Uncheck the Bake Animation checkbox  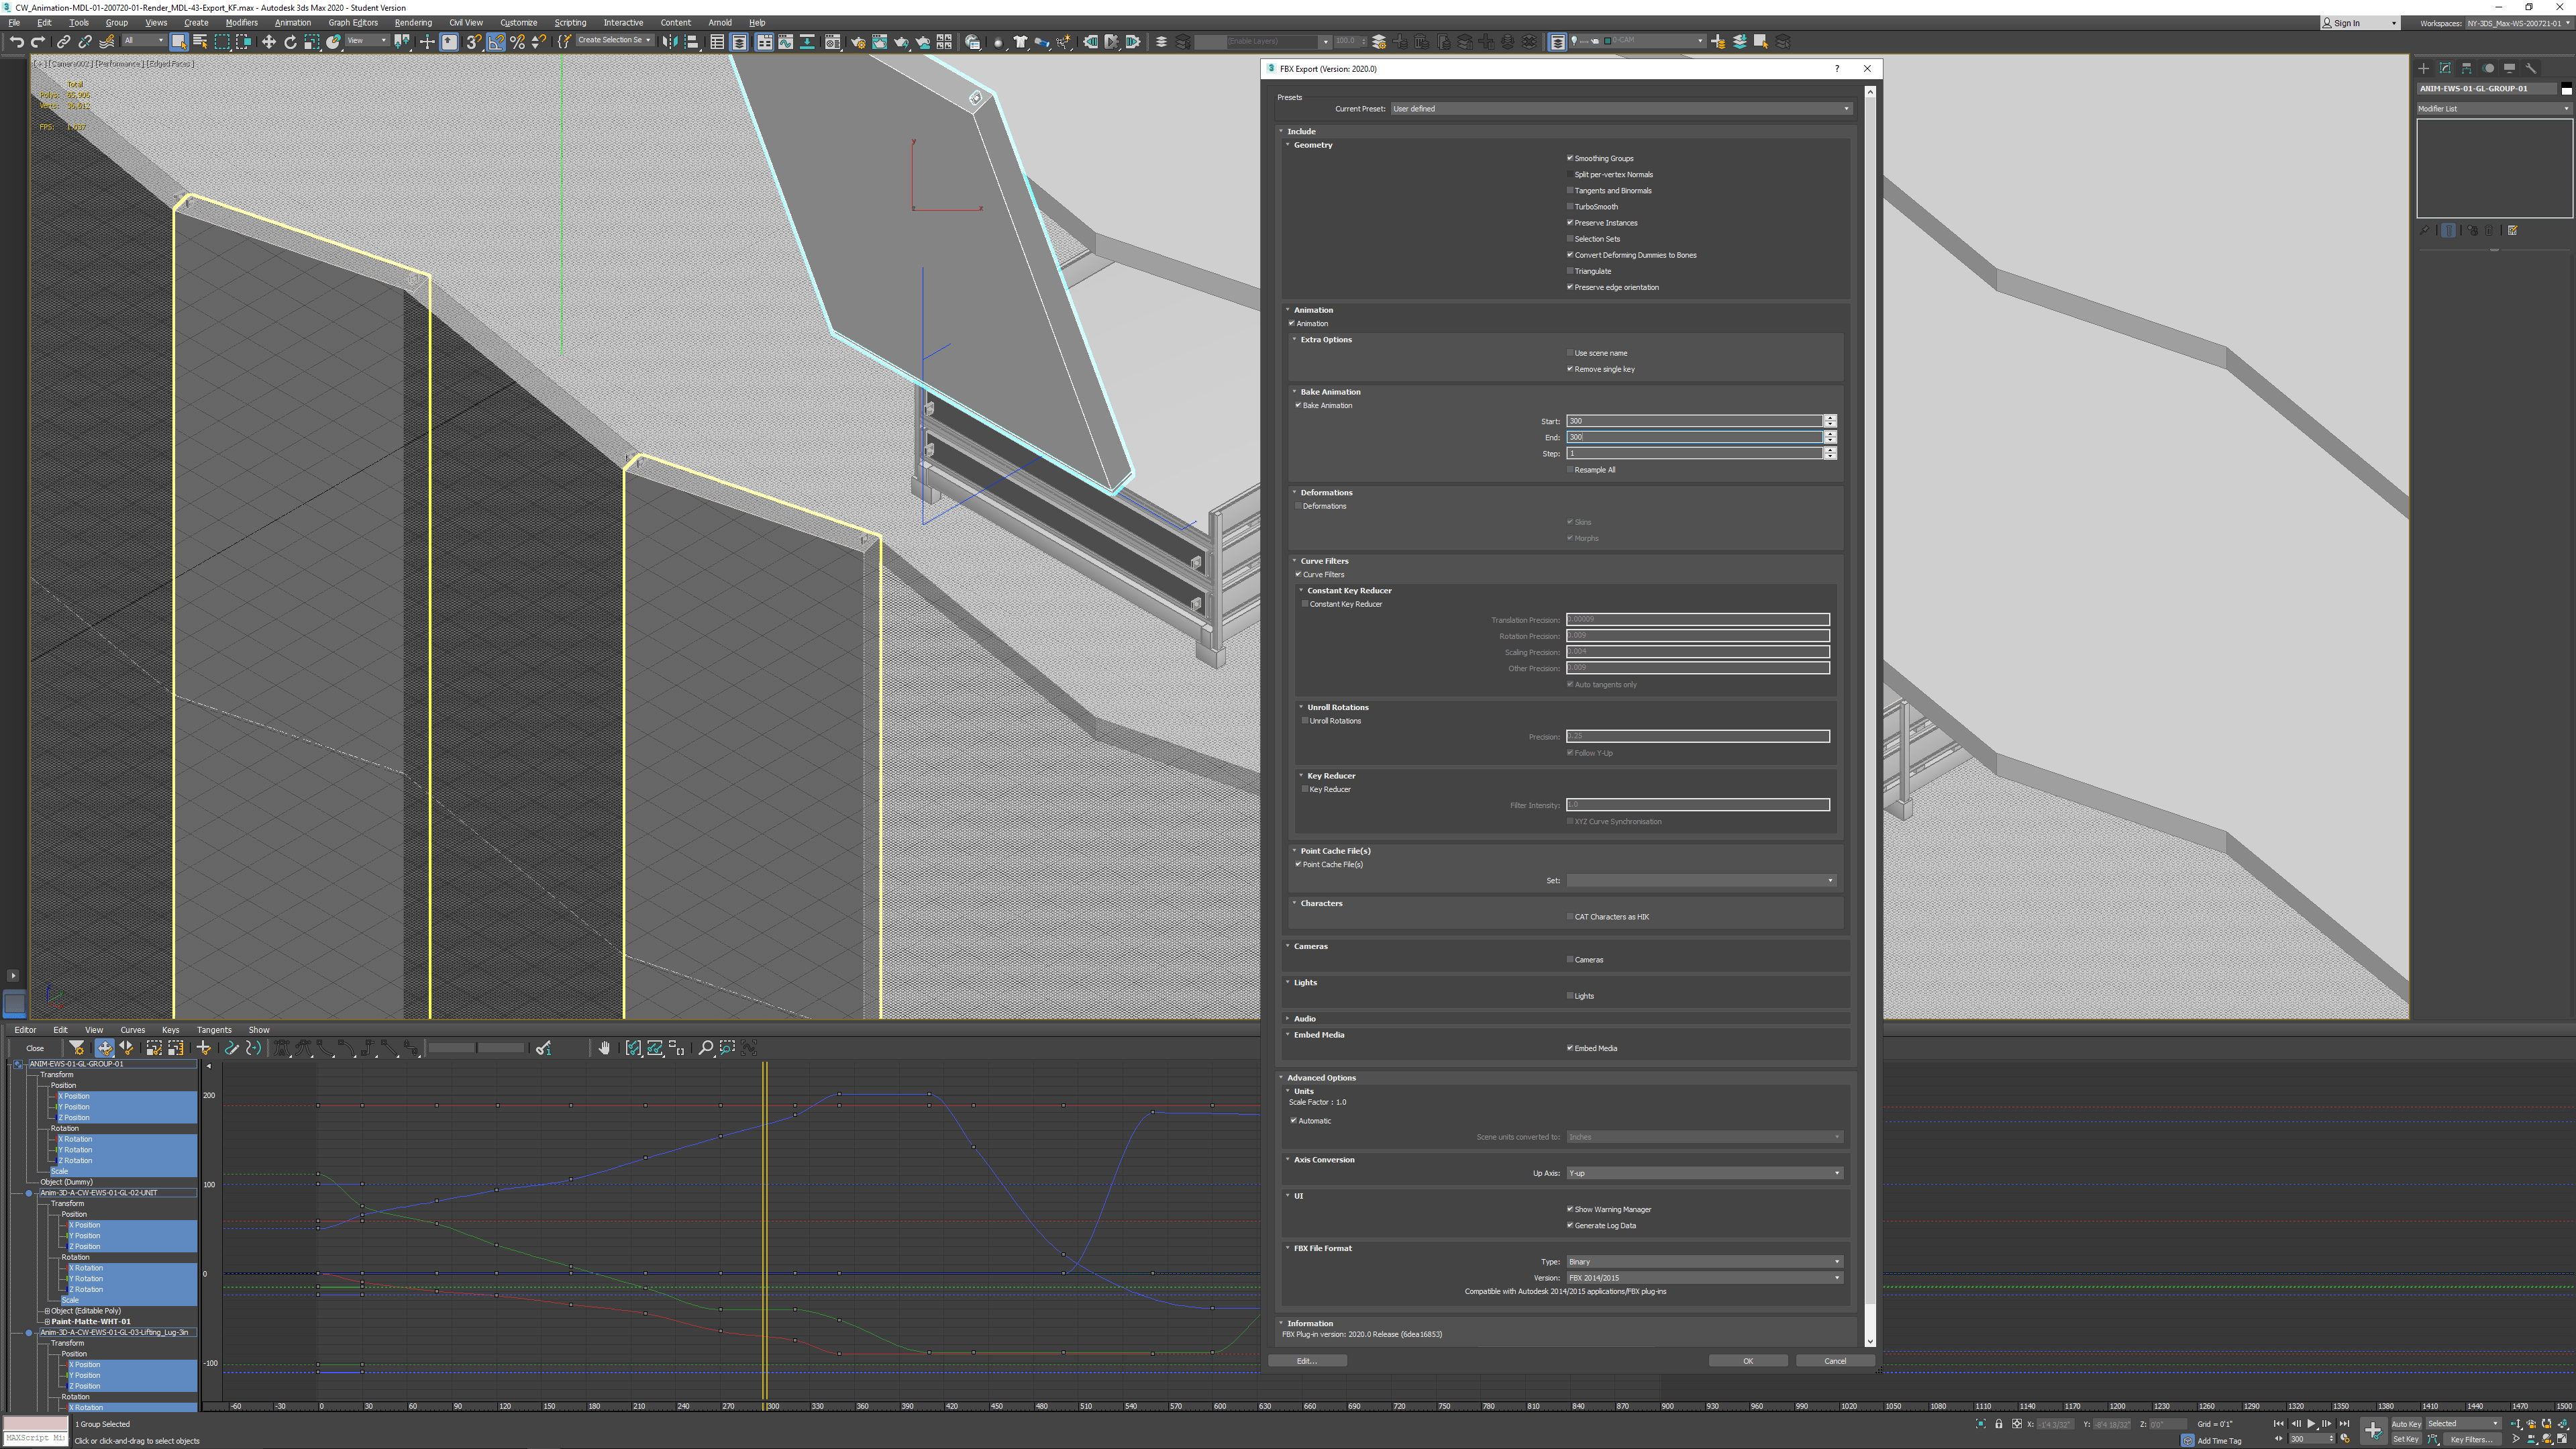(1298, 405)
